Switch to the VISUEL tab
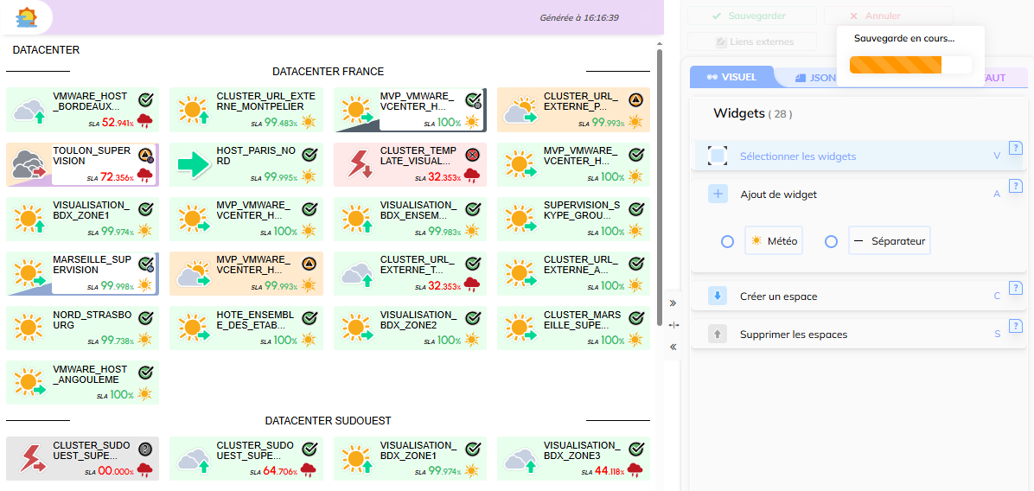 (731, 77)
